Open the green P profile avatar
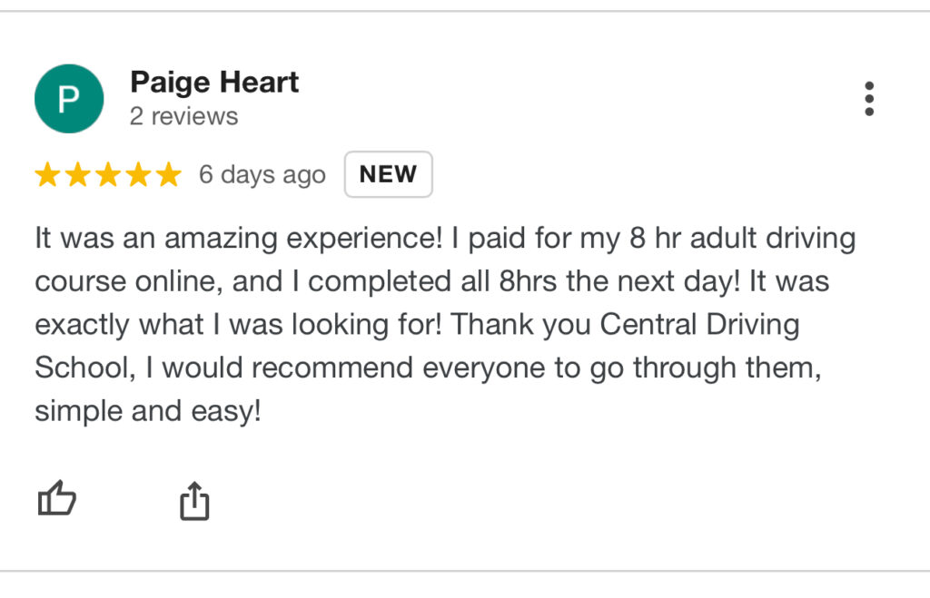Screen dimensions: 930x598 (69, 98)
